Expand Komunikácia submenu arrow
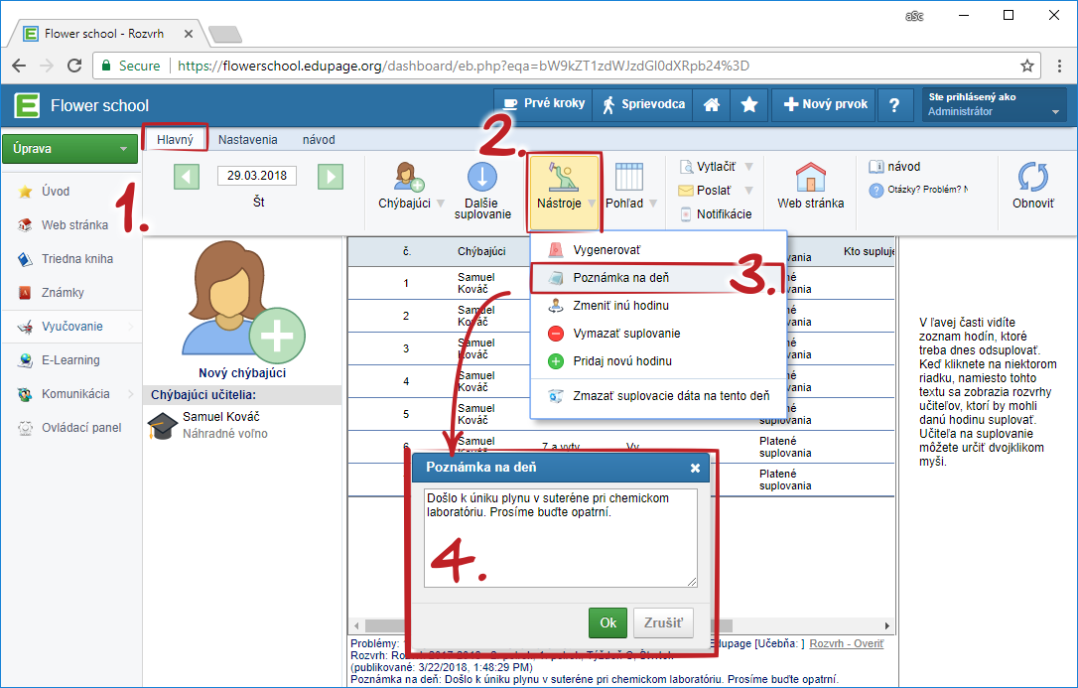 [131, 394]
